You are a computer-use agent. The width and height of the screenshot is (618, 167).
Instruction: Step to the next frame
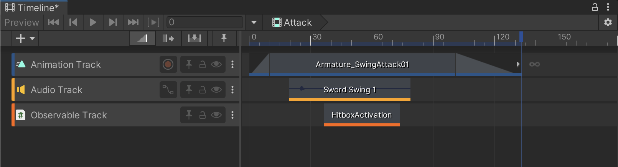[x=113, y=23]
